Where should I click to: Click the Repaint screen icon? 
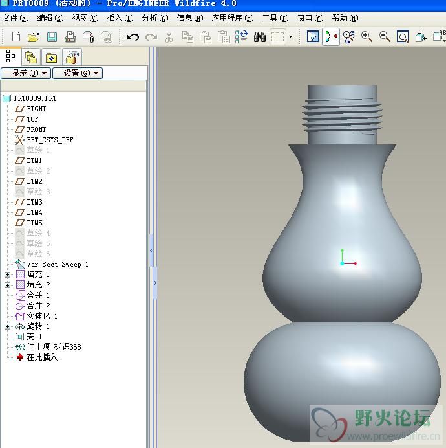[313, 37]
